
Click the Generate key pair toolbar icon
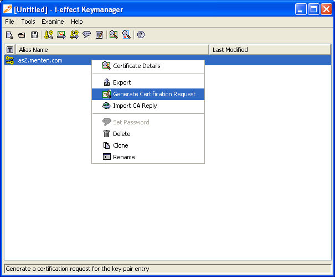pos(49,35)
